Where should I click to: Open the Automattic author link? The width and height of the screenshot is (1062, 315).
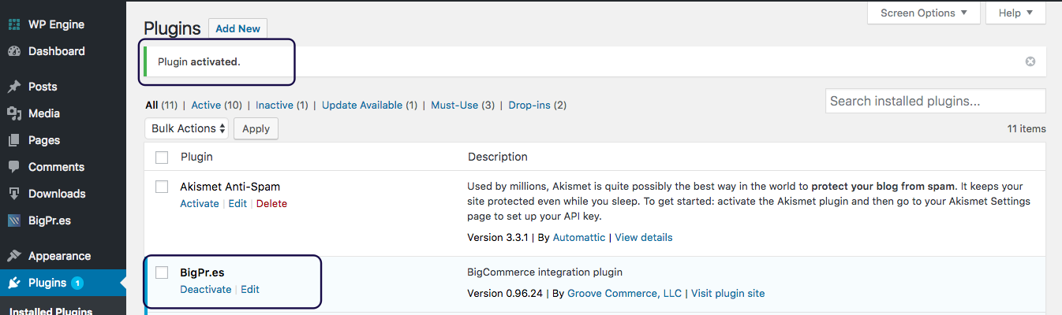pos(579,237)
